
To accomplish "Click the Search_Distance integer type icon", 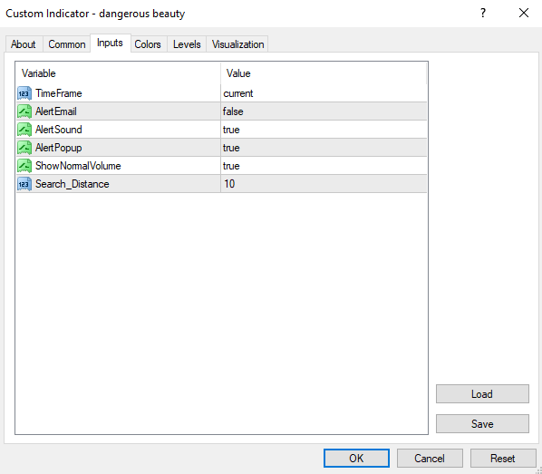I will tap(24, 184).
